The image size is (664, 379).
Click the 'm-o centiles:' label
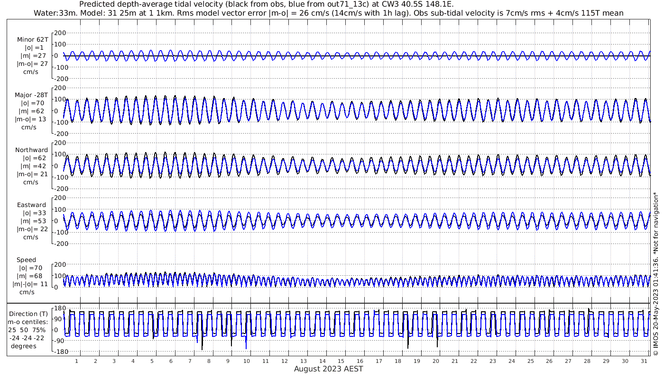[27, 322]
